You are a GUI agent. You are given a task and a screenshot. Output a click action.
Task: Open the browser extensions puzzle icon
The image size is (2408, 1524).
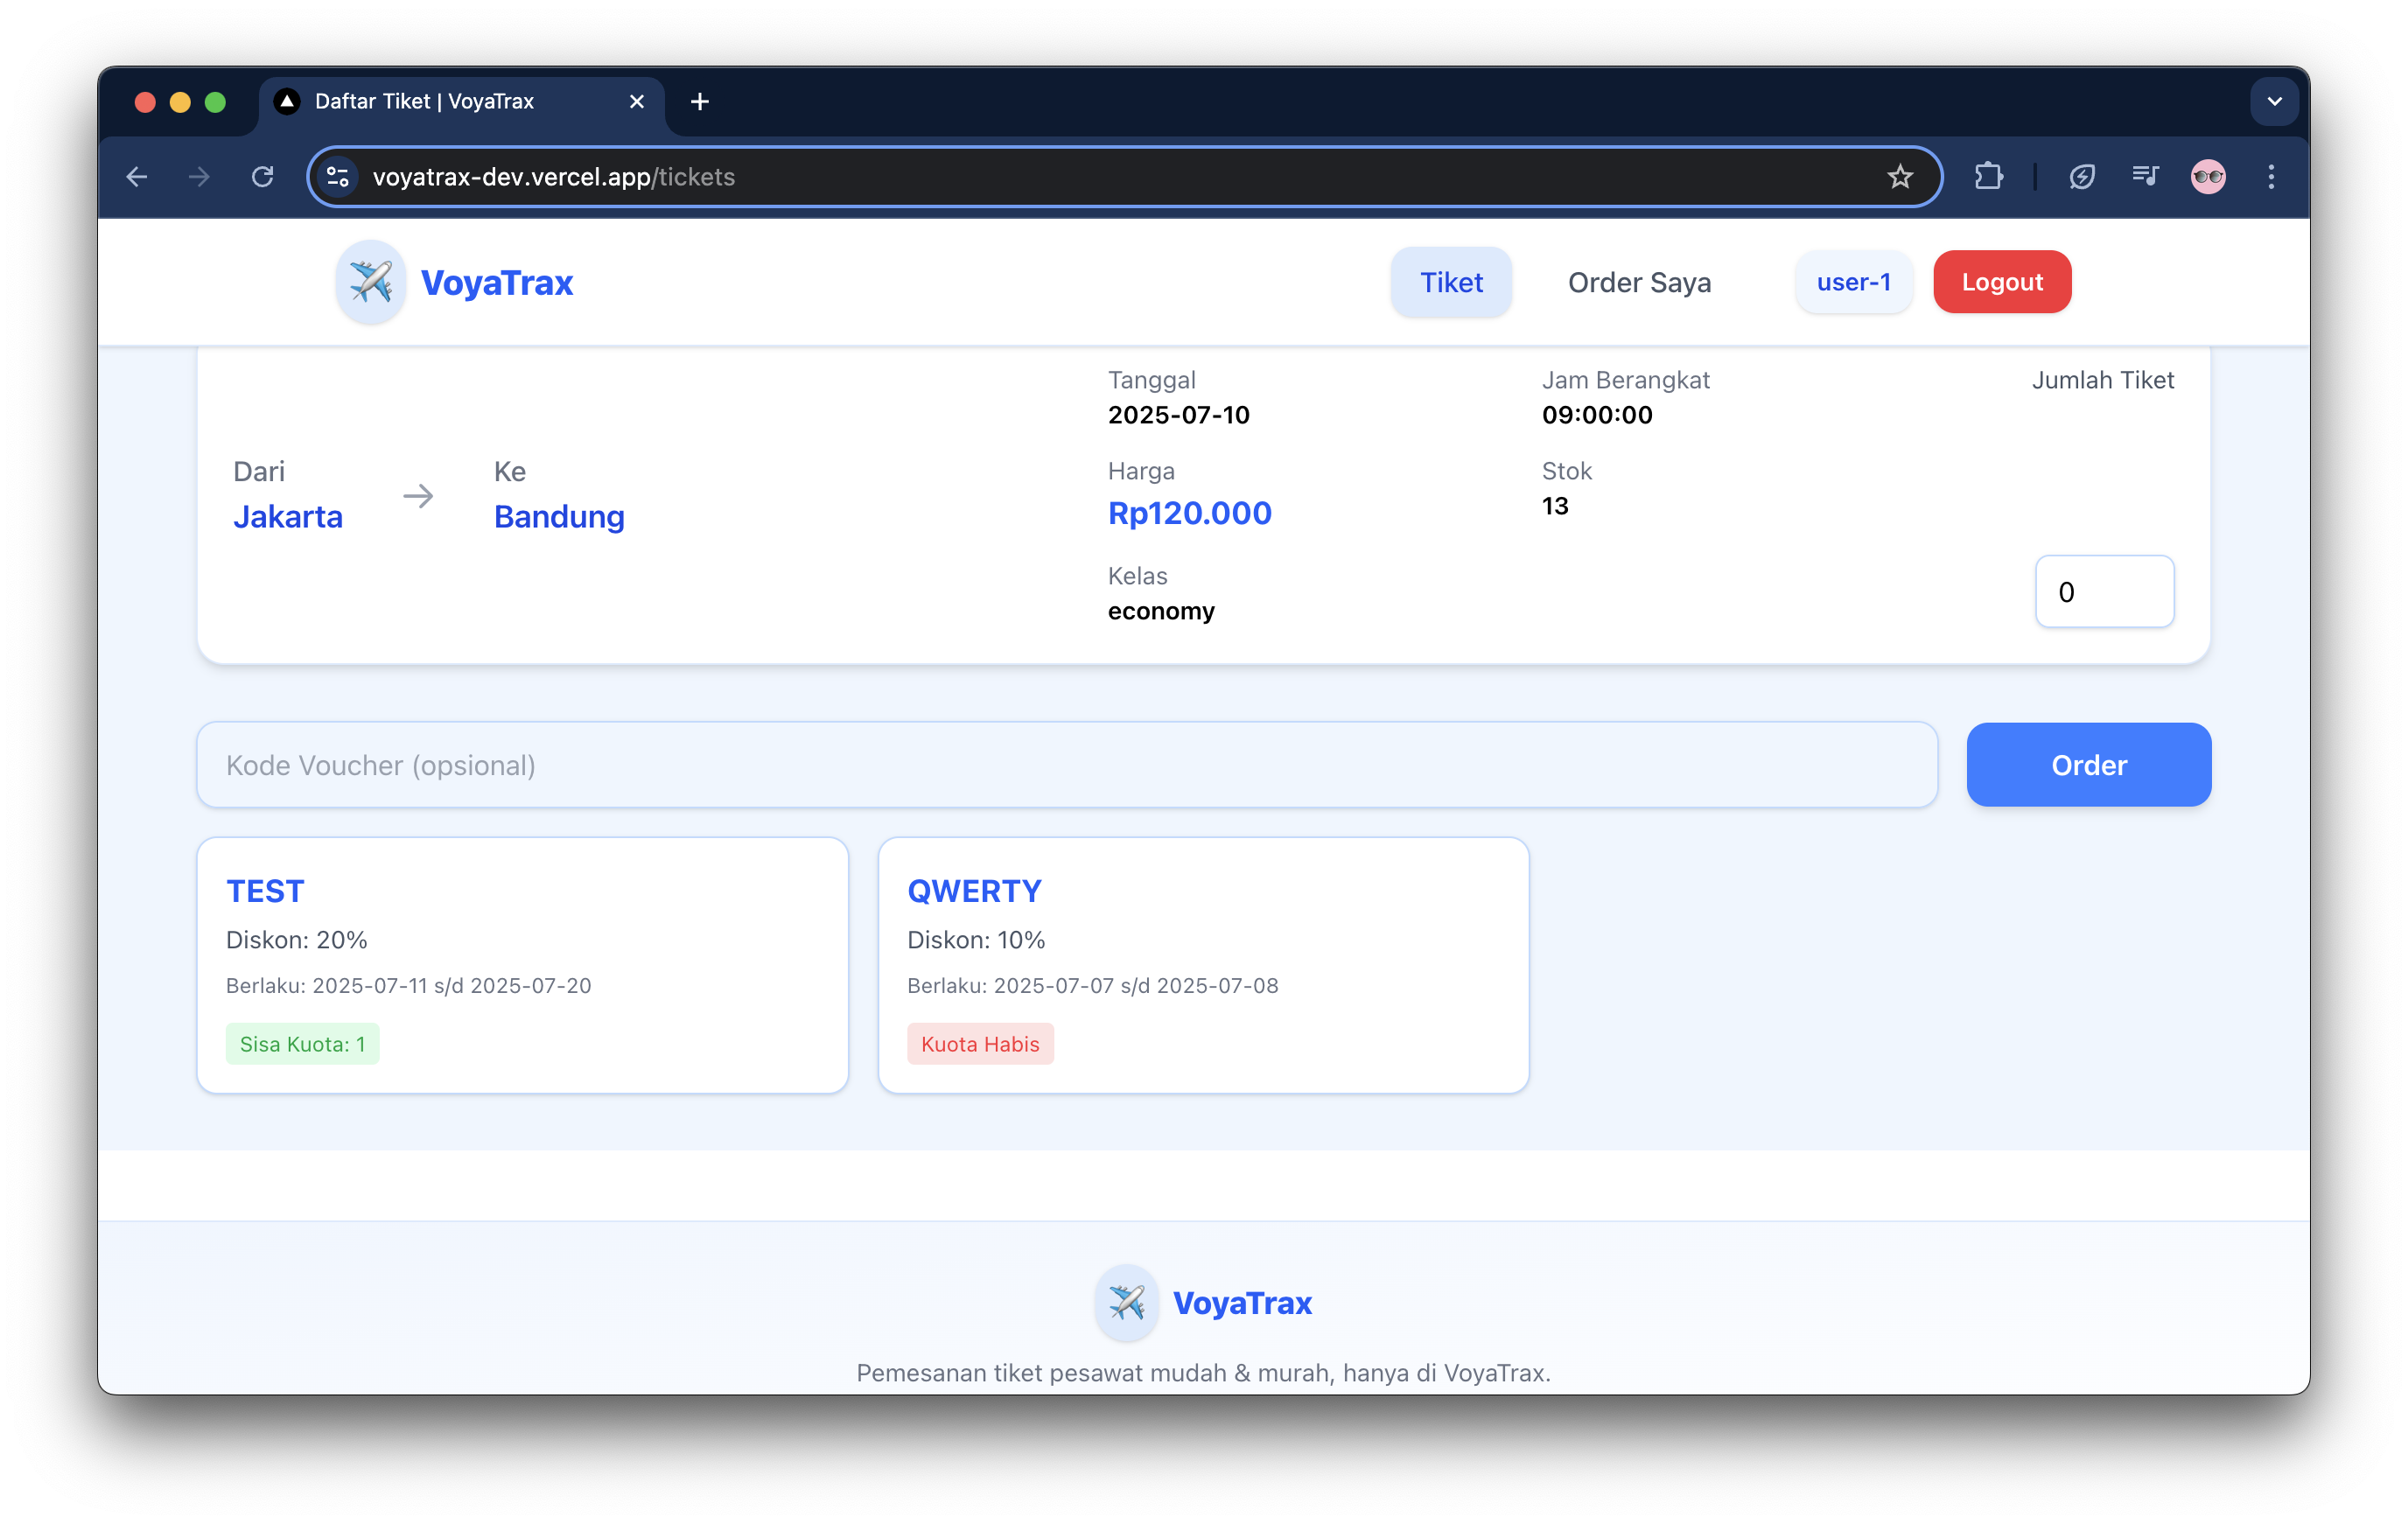pos(1988,177)
